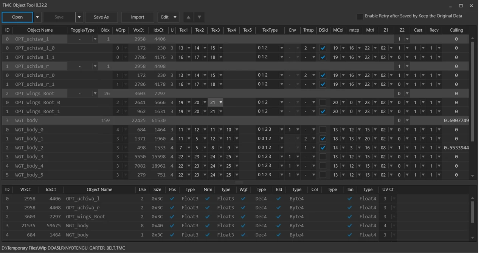The height and width of the screenshot is (253, 484).
Task: Check DSid for WGT_body_5
Action: click(323, 175)
